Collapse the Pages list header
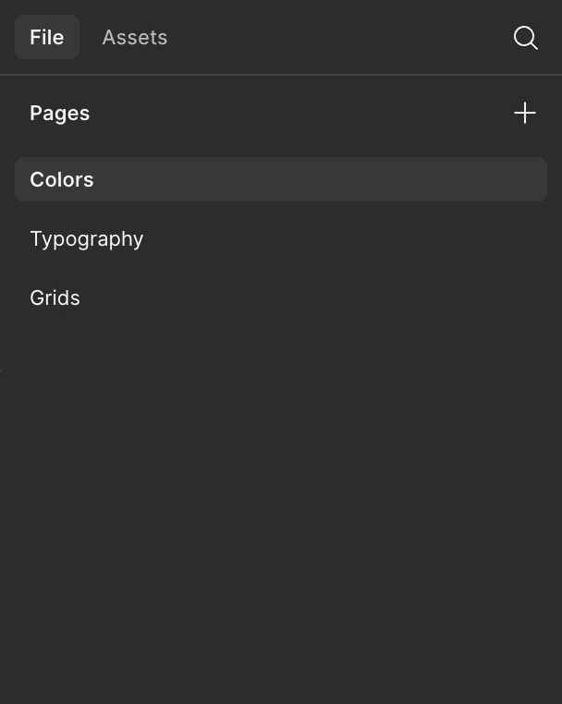 coord(60,113)
